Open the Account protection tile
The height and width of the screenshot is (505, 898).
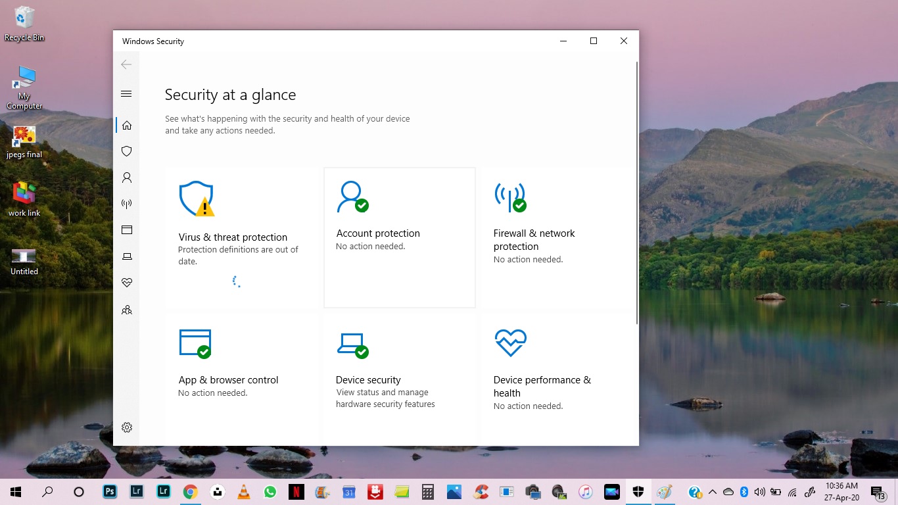pyautogui.click(x=400, y=237)
